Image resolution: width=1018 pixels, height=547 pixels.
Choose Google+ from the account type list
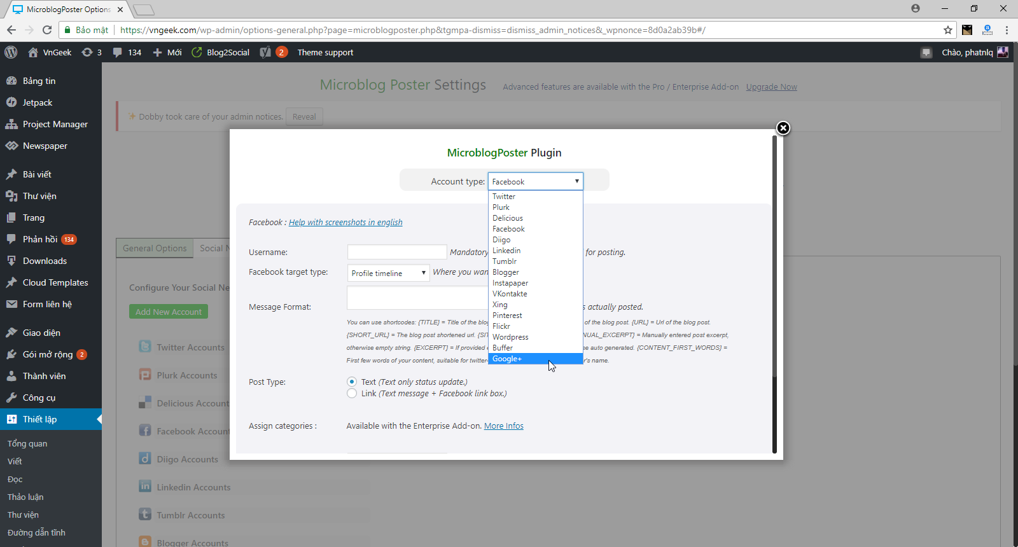[x=536, y=359]
